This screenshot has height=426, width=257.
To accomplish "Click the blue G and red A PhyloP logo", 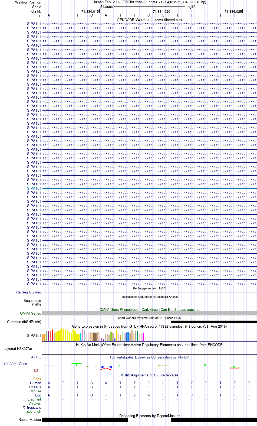I will (x=106, y=368).
